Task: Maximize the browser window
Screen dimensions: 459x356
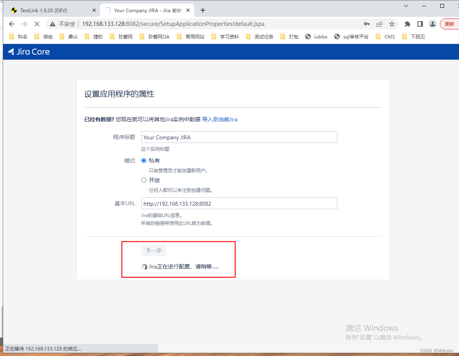Action: point(442,6)
